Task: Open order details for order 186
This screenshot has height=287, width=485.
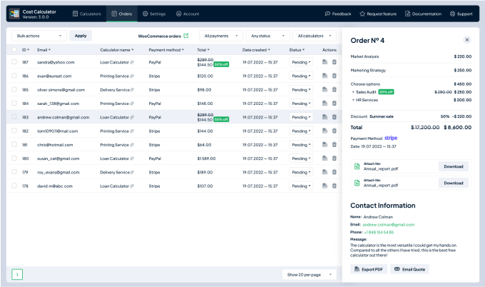Action: tap(325, 76)
